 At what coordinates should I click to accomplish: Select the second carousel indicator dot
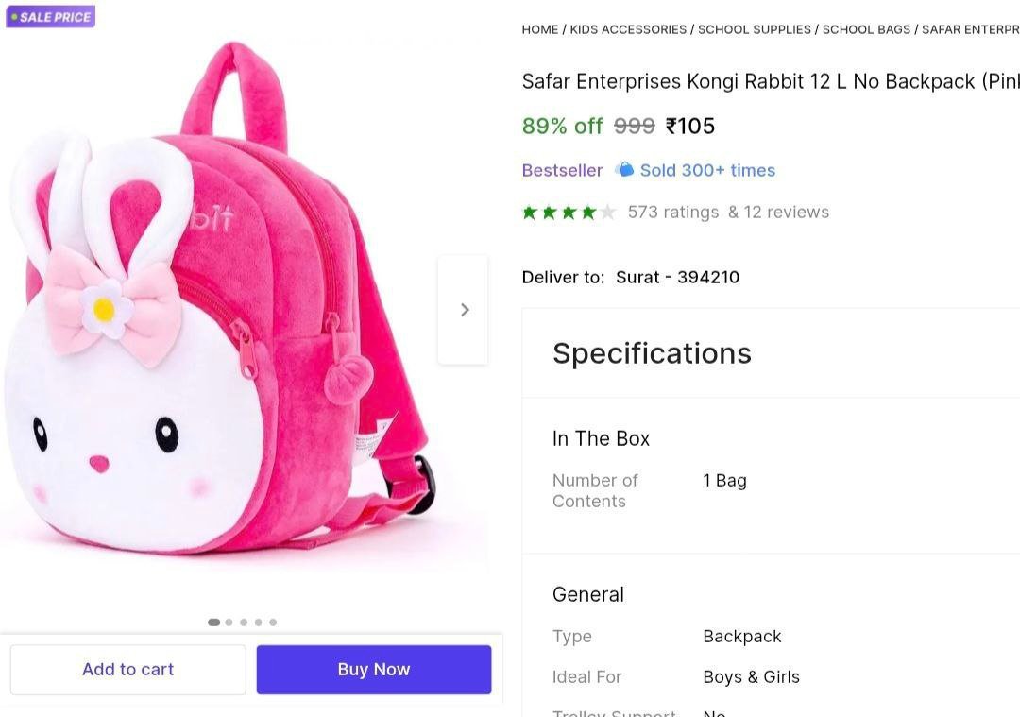[229, 623]
